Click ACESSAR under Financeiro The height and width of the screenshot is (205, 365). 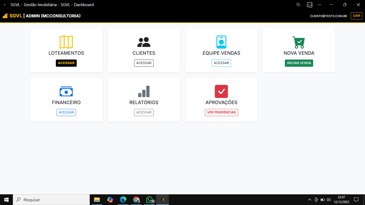tap(66, 112)
